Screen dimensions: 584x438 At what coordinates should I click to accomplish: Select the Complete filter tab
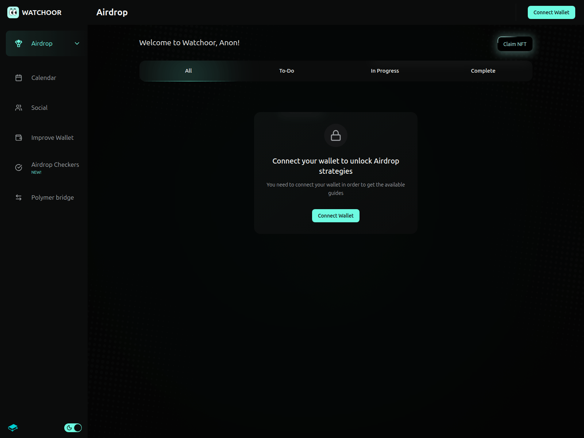click(x=483, y=71)
